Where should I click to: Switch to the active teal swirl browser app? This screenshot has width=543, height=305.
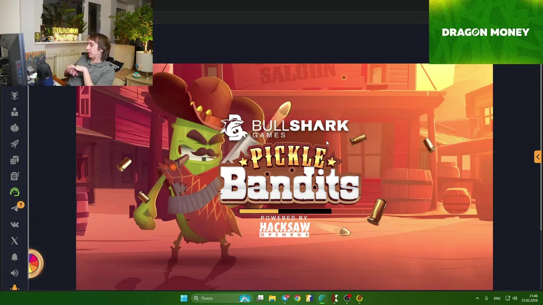(322, 298)
